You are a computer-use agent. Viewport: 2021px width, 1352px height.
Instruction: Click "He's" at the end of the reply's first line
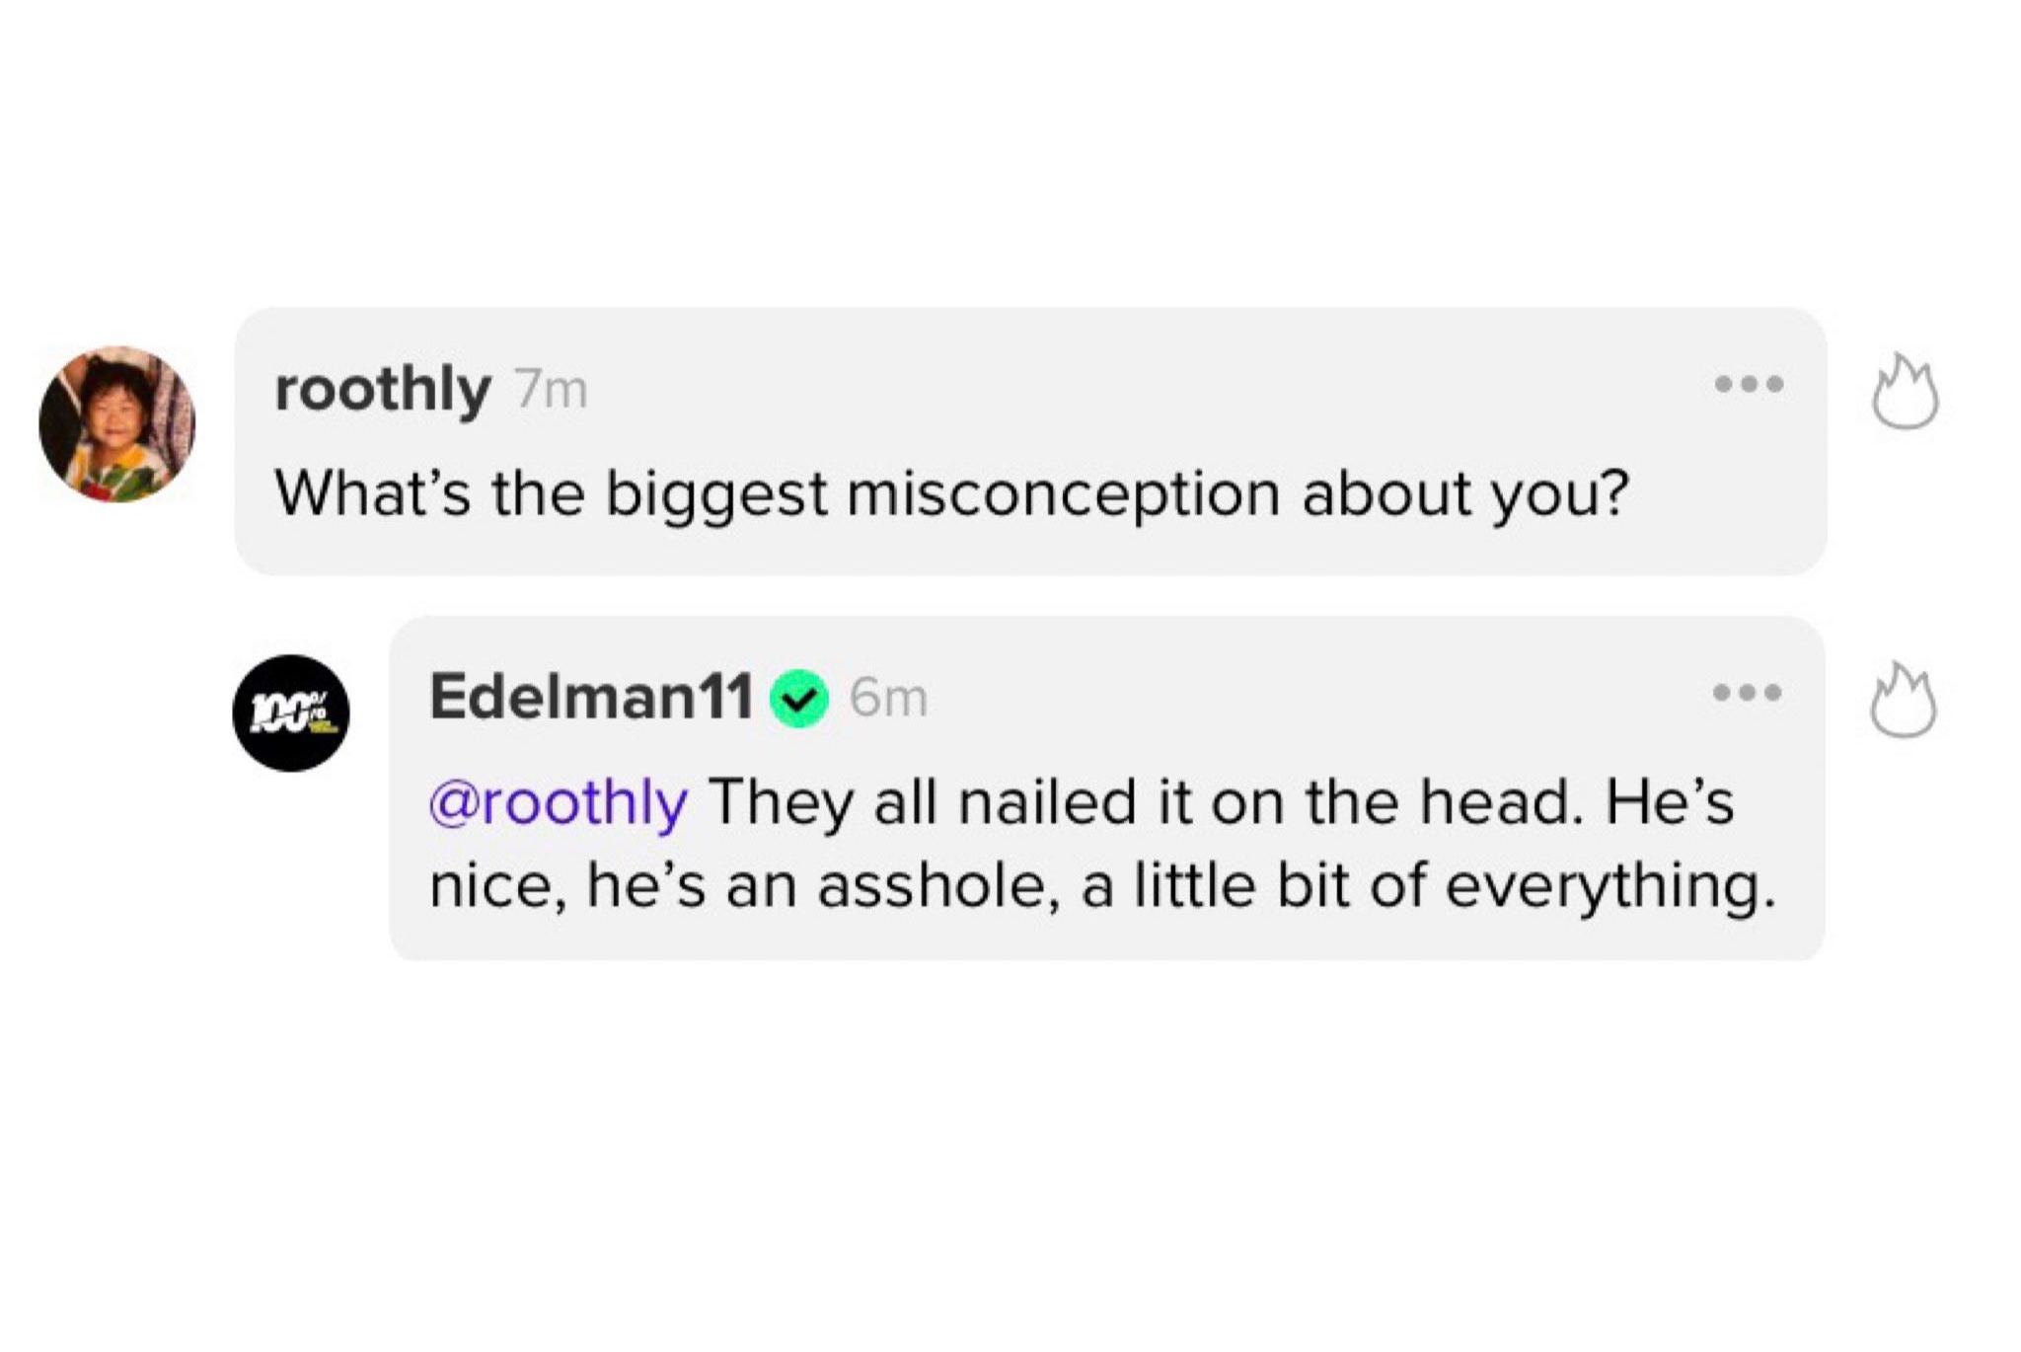pos(1669,801)
